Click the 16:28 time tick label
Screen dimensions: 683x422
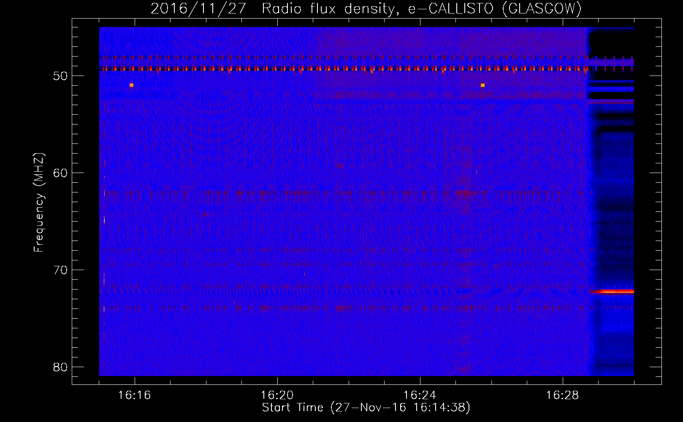pyautogui.click(x=563, y=395)
